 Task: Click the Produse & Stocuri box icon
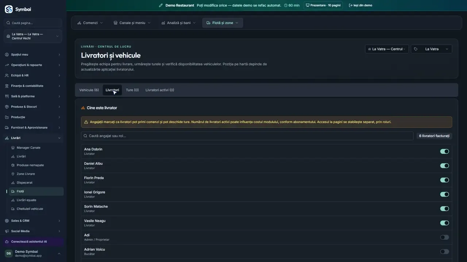[7, 107]
